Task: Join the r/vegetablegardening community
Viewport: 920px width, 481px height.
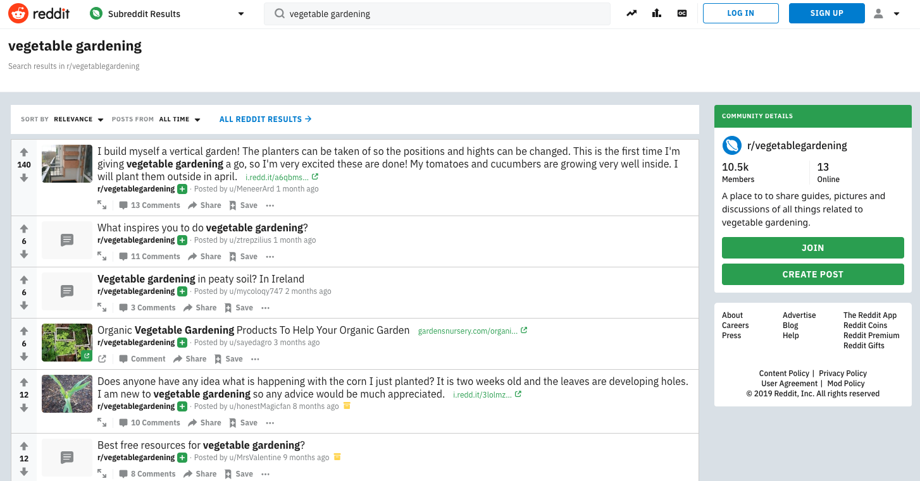Action: (812, 248)
